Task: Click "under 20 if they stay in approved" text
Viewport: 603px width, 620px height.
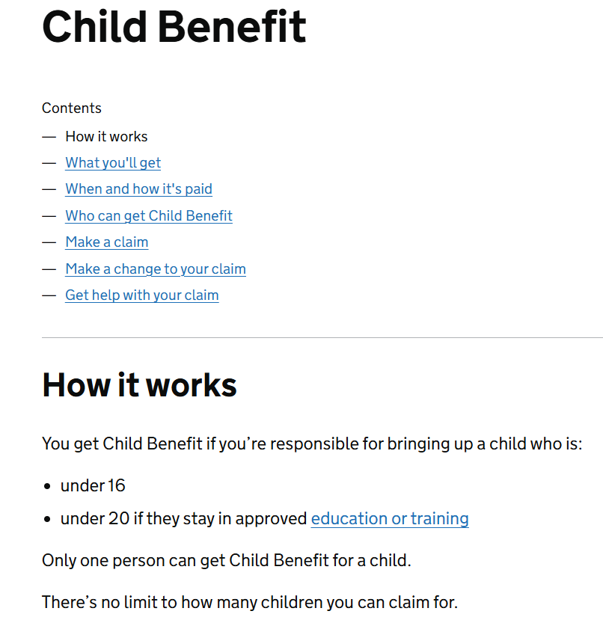Action: coord(184,519)
